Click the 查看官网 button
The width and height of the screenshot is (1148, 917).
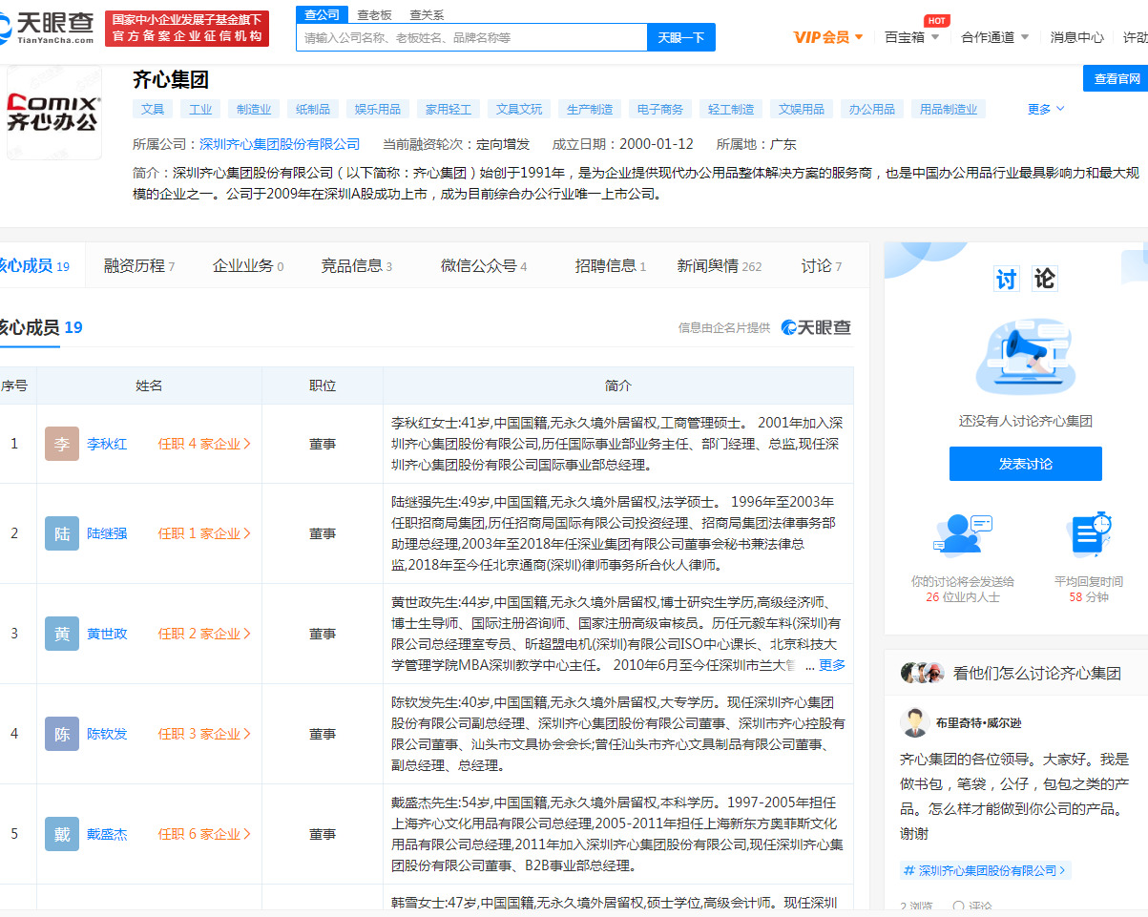[x=1116, y=78]
